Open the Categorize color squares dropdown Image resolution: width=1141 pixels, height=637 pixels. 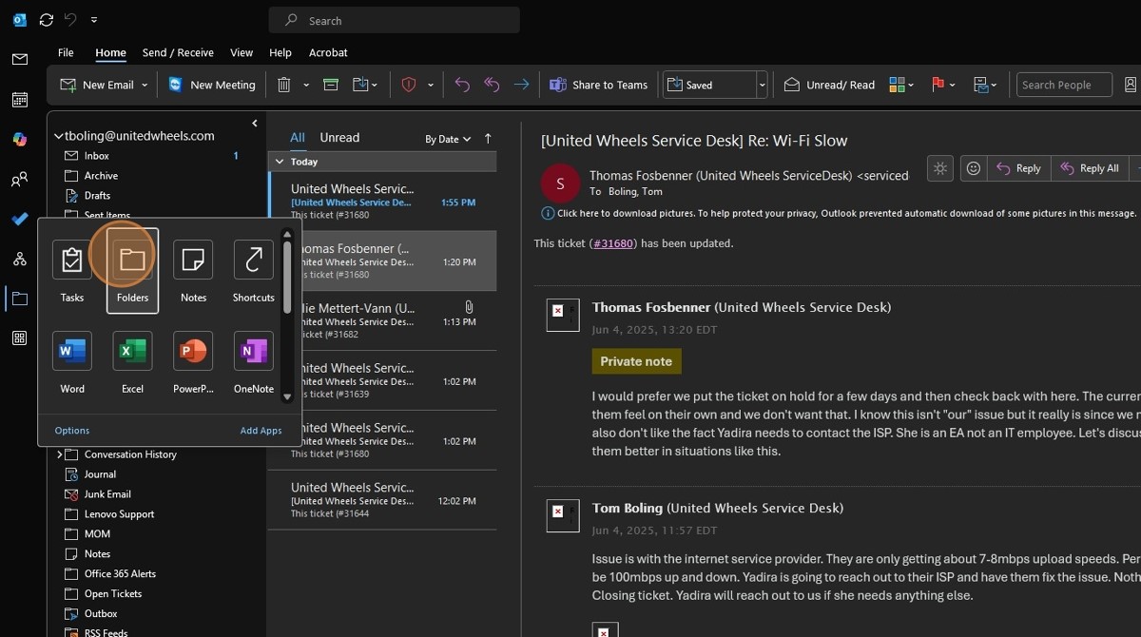pyautogui.click(x=901, y=85)
